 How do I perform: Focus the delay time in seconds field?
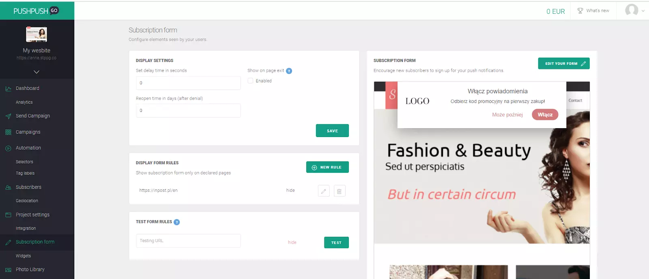pyautogui.click(x=188, y=83)
